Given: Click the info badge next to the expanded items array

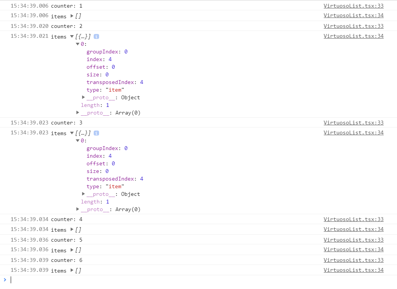Looking at the screenshot, I should (96, 36).
